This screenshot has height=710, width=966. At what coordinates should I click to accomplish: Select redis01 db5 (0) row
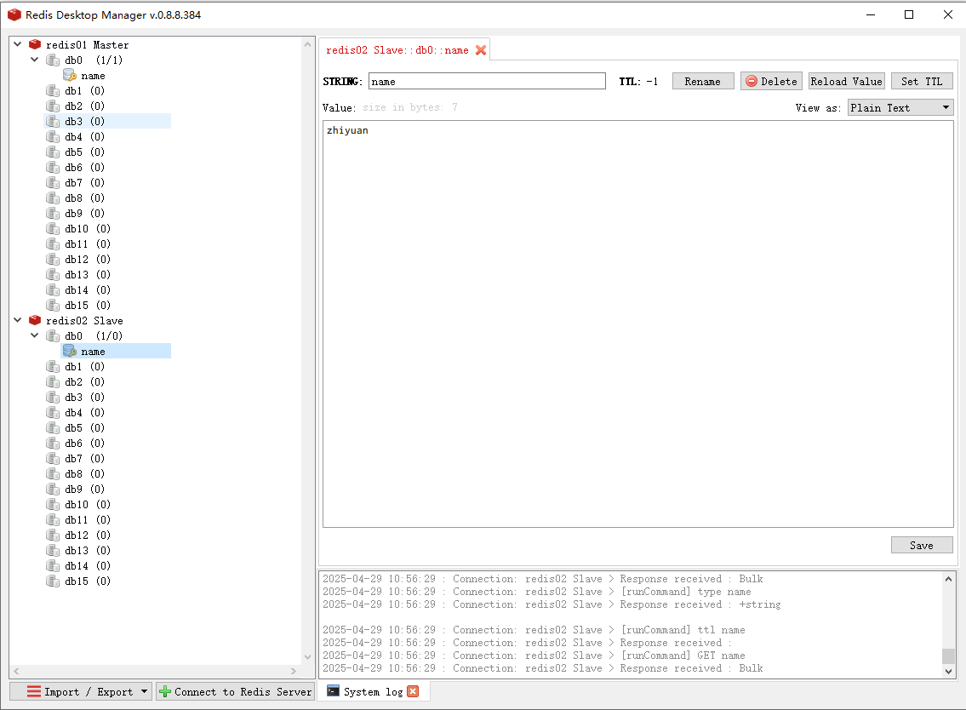pos(85,152)
